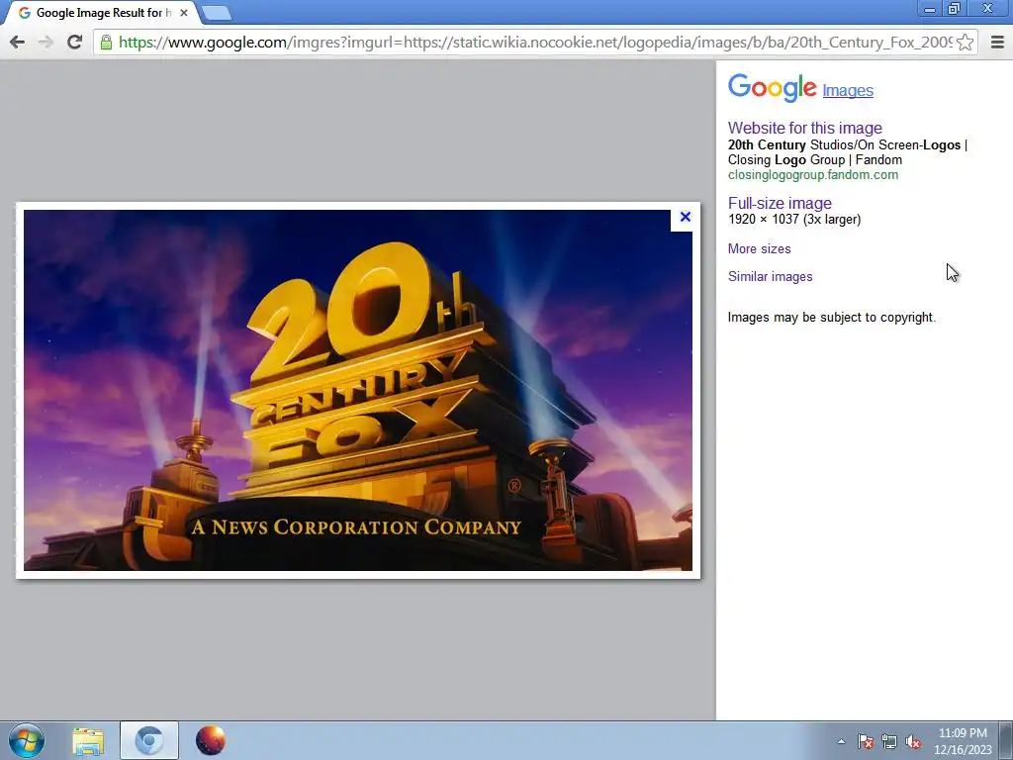Viewport: 1013px width, 760px height.
Task: Open the Chrome hamburger menu
Action: coord(997,42)
